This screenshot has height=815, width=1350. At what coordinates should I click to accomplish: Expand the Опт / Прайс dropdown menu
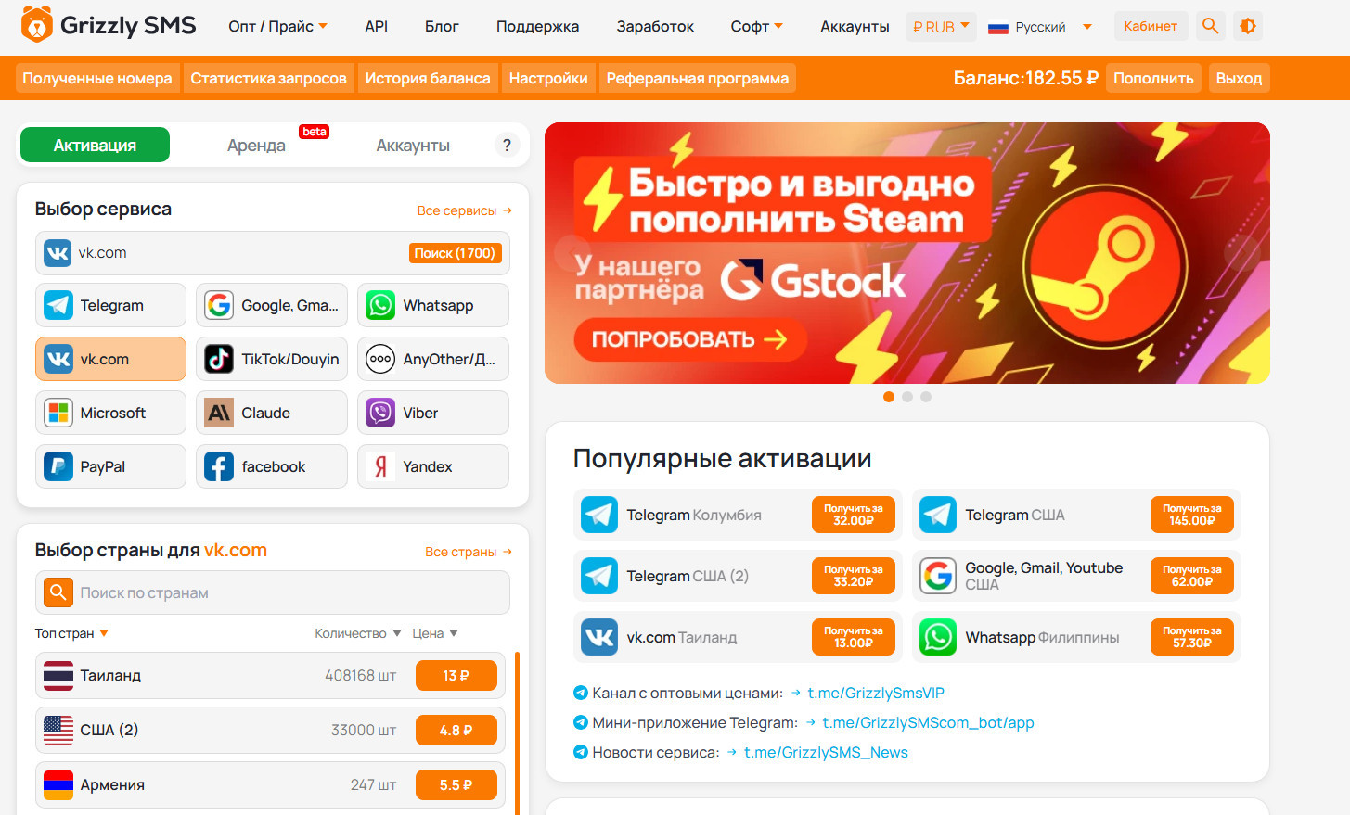tap(277, 26)
